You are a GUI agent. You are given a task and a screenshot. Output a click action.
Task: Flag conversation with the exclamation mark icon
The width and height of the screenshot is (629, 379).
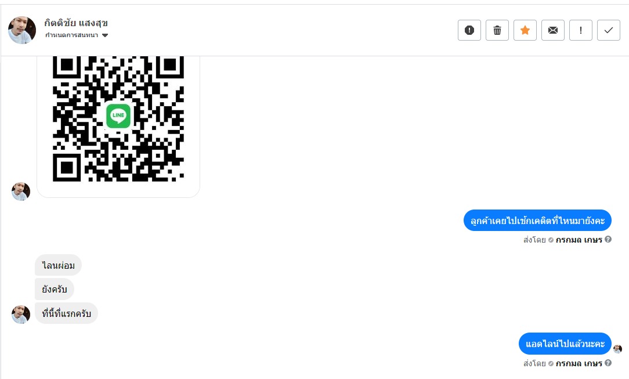(580, 30)
